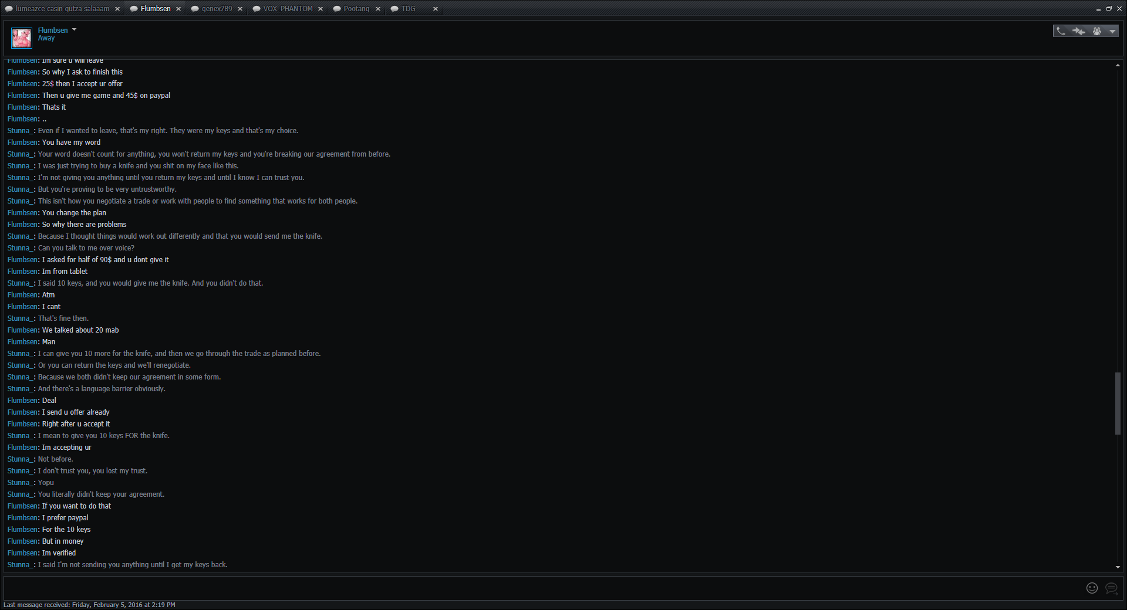Screen dimensions: 1127x610
Task: Open the Pootang chat tab
Action: [356, 9]
